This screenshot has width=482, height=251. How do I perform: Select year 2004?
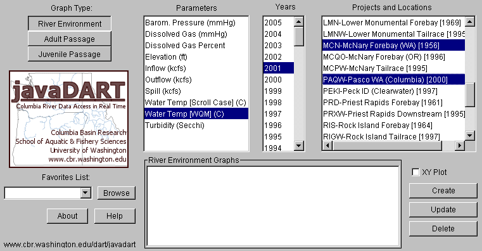point(279,34)
